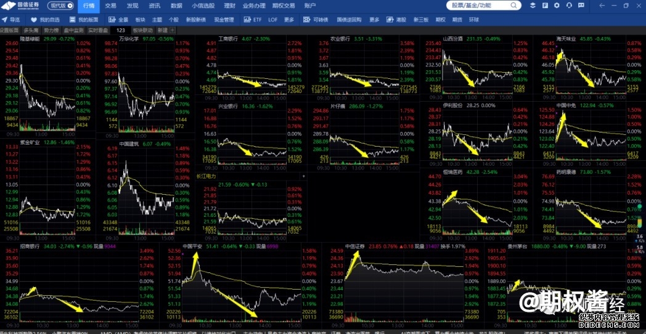The width and height of the screenshot is (646, 334).
Task: Select the 海天味业 chart panel
Action: pos(589,68)
